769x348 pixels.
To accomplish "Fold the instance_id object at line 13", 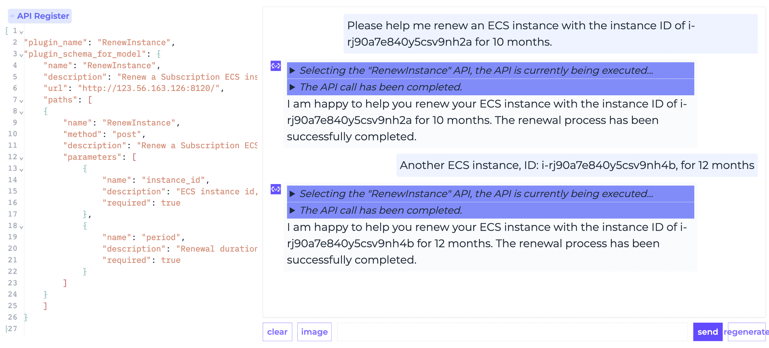I will pos(21,170).
